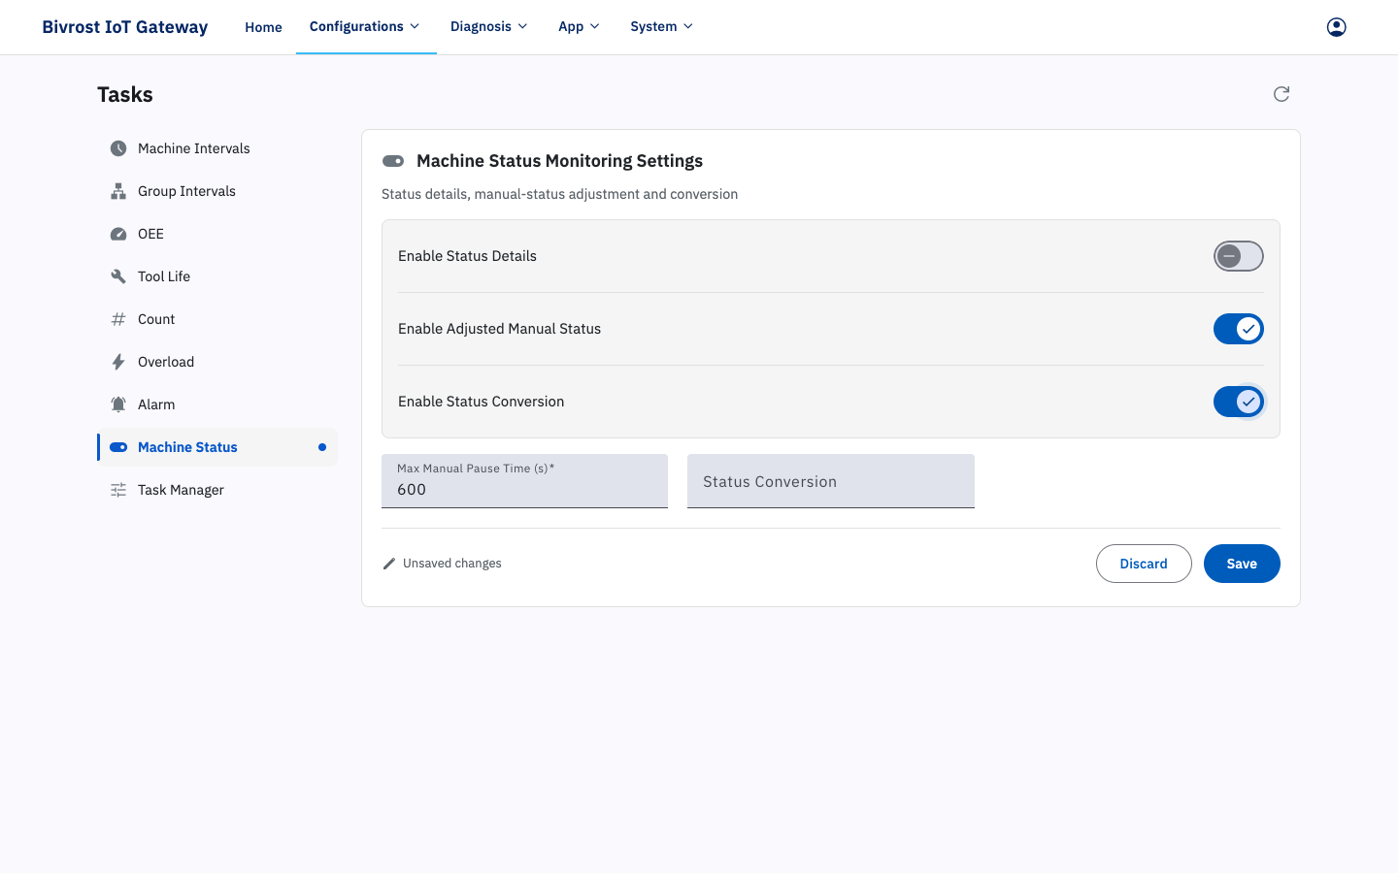Select Machine Status in the task list

click(217, 447)
